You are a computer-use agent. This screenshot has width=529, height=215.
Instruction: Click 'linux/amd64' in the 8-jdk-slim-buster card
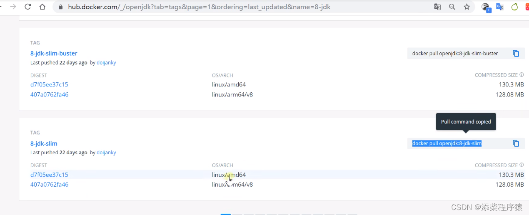[229, 84]
